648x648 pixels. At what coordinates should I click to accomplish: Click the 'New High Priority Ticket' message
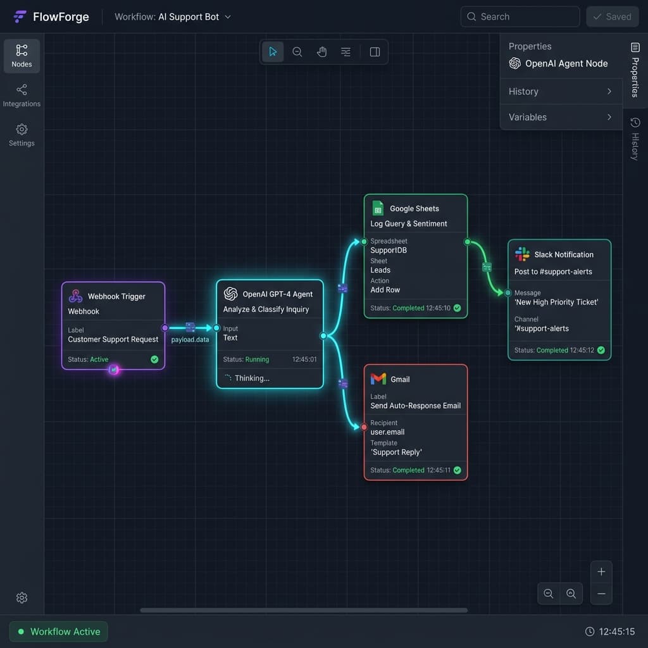[556, 302]
